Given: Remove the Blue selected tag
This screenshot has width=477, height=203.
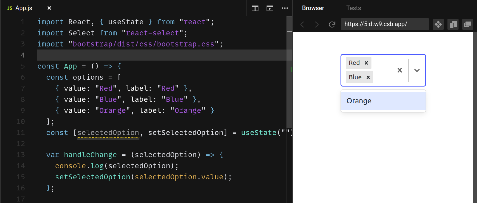Looking at the screenshot, I should click(368, 77).
